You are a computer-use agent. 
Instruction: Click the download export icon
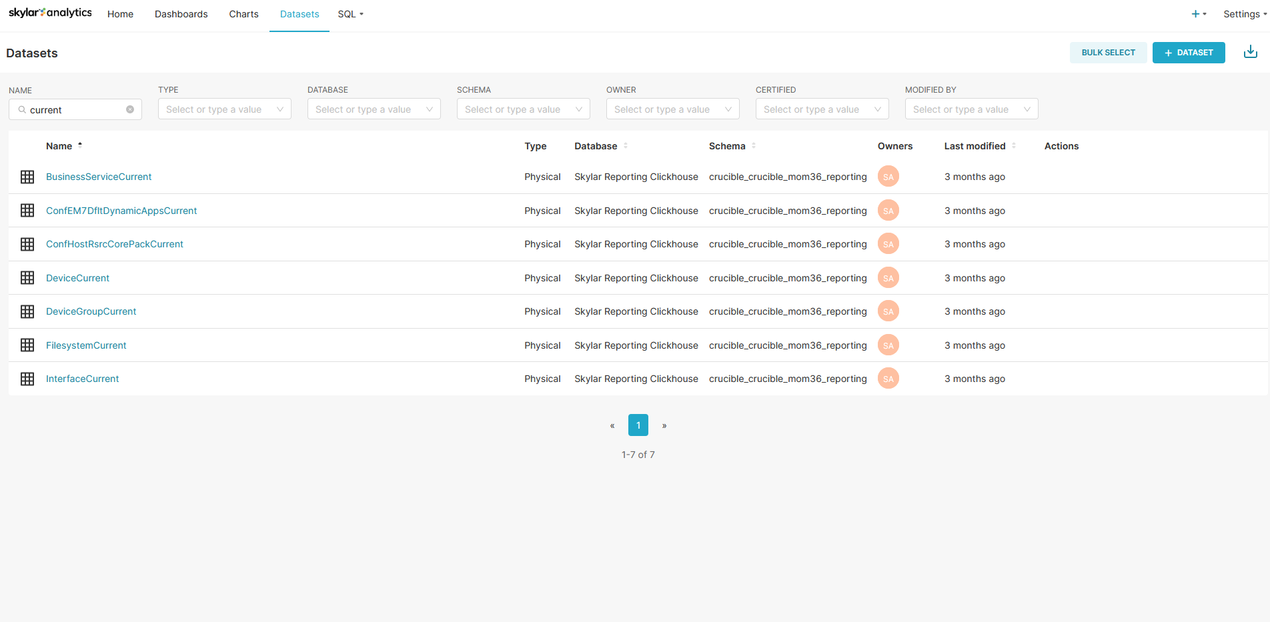[x=1251, y=52]
